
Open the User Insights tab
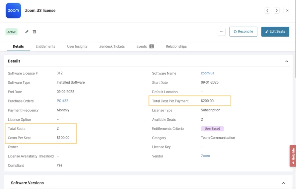coord(77,46)
